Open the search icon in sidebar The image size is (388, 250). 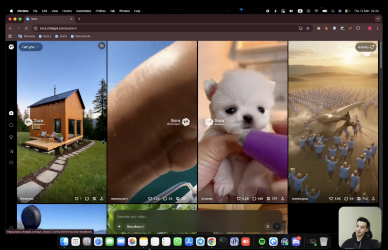11,125
